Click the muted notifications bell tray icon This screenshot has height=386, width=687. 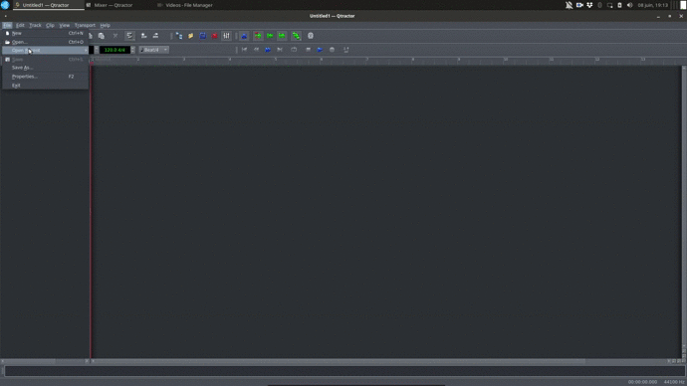coord(569,5)
